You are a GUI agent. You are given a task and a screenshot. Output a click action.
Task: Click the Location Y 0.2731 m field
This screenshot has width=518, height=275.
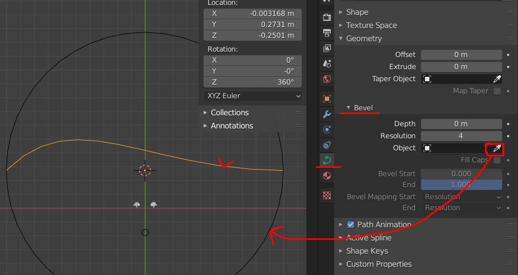coord(253,24)
